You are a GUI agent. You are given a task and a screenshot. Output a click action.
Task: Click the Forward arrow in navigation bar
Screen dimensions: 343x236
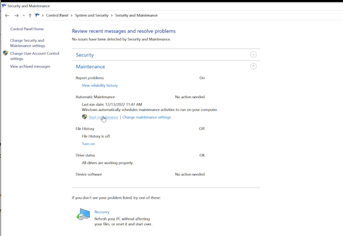16,15
